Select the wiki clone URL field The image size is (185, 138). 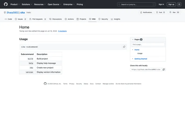pyautogui.click(x=146, y=70)
